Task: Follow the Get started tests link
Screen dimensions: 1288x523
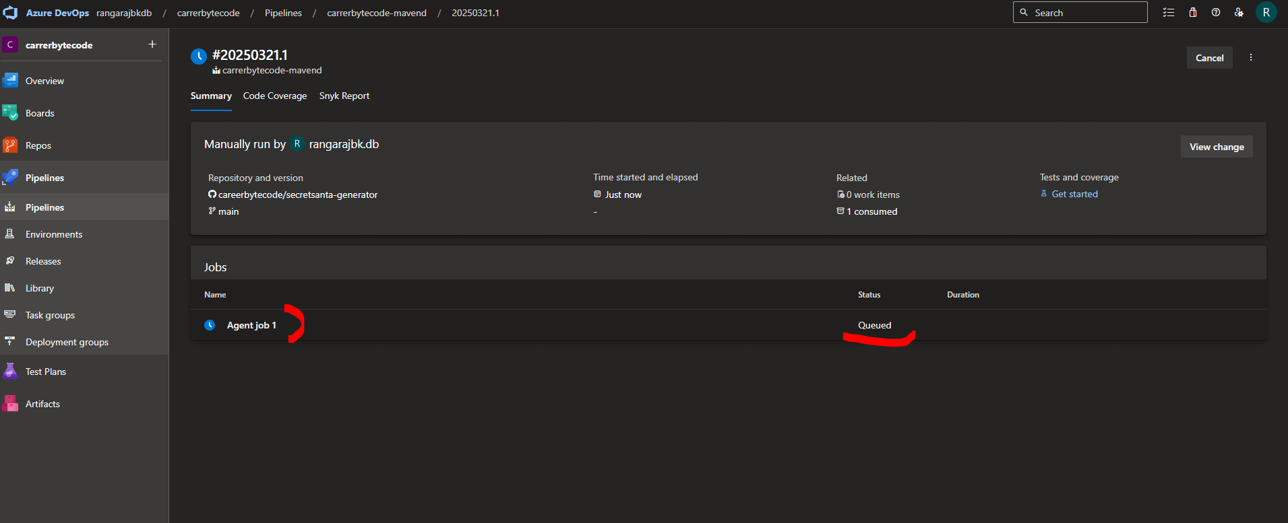Action: point(1074,194)
